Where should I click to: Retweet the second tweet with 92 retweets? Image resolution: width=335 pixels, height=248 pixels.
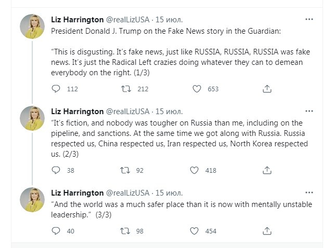pyautogui.click(x=126, y=170)
